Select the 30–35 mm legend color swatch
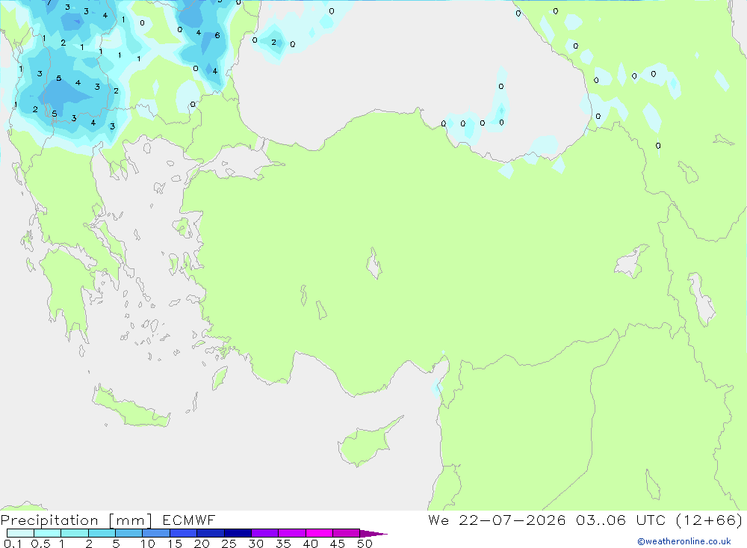The image size is (747, 548). tap(265, 533)
